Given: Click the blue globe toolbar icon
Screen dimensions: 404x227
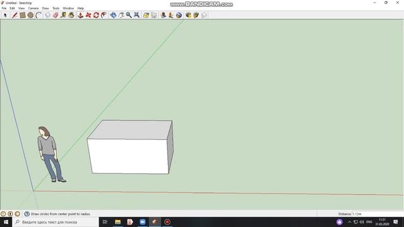Looking at the screenshot, I should 179,15.
